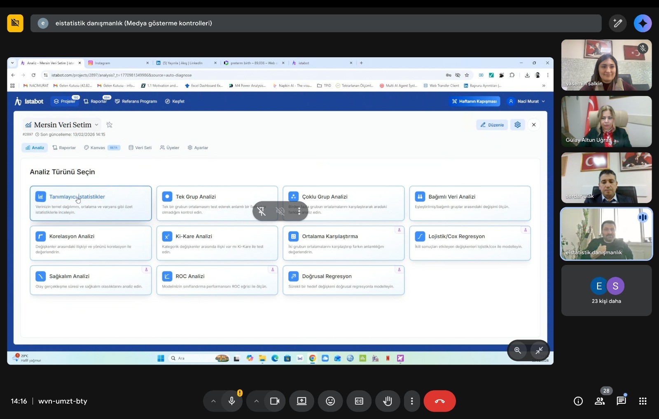Toggle the microphone on or off
659x419 pixels.
tap(232, 401)
